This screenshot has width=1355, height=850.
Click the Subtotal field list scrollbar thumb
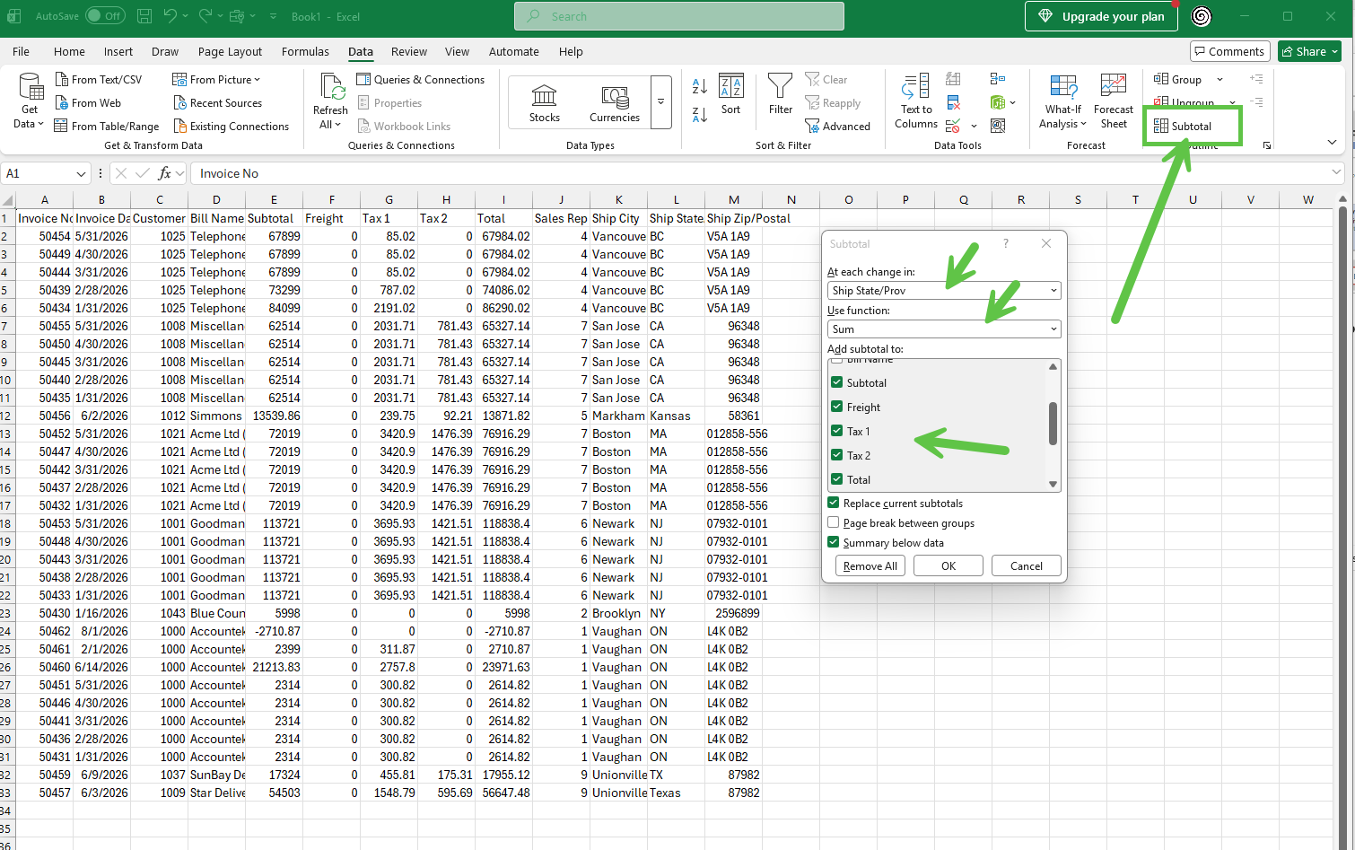[x=1053, y=423]
